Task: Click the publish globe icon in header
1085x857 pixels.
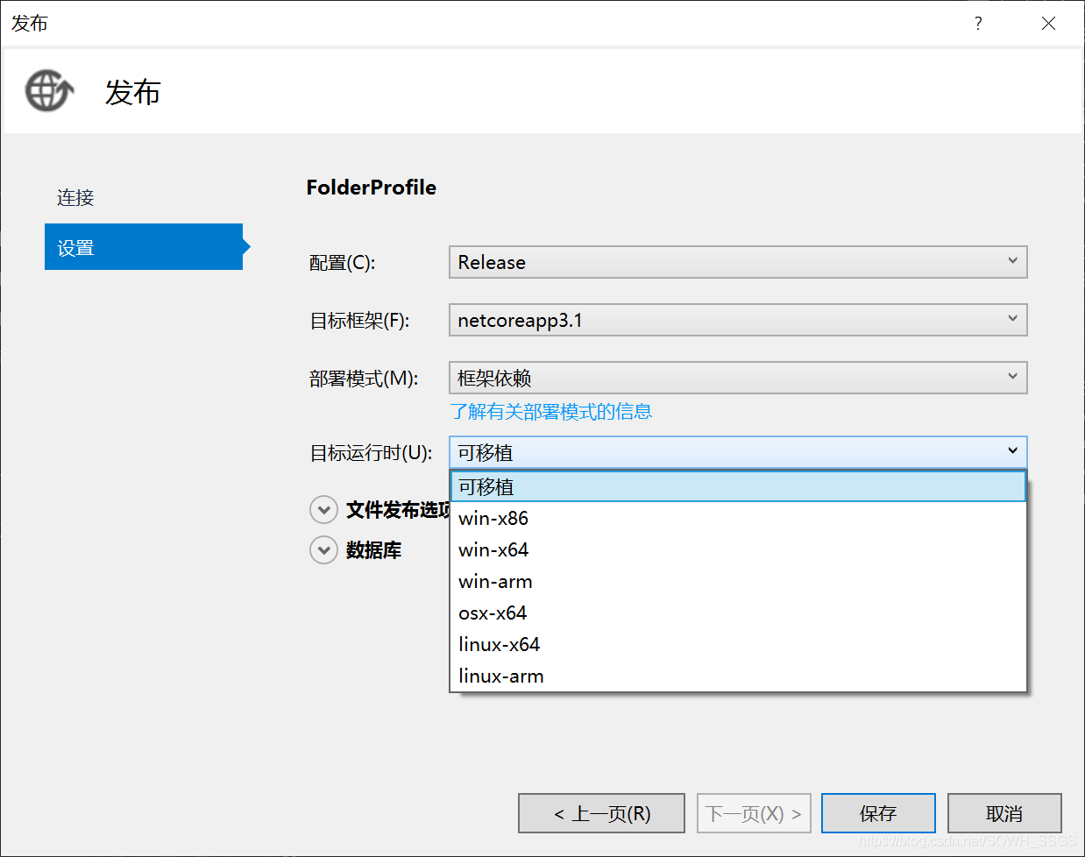Action: (x=49, y=91)
